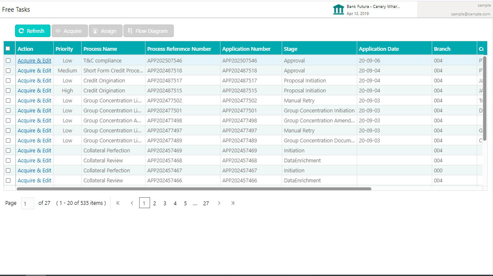Click the Bank Futura building icon
Image resolution: width=493 pixels, height=276 pixels.
click(338, 10)
